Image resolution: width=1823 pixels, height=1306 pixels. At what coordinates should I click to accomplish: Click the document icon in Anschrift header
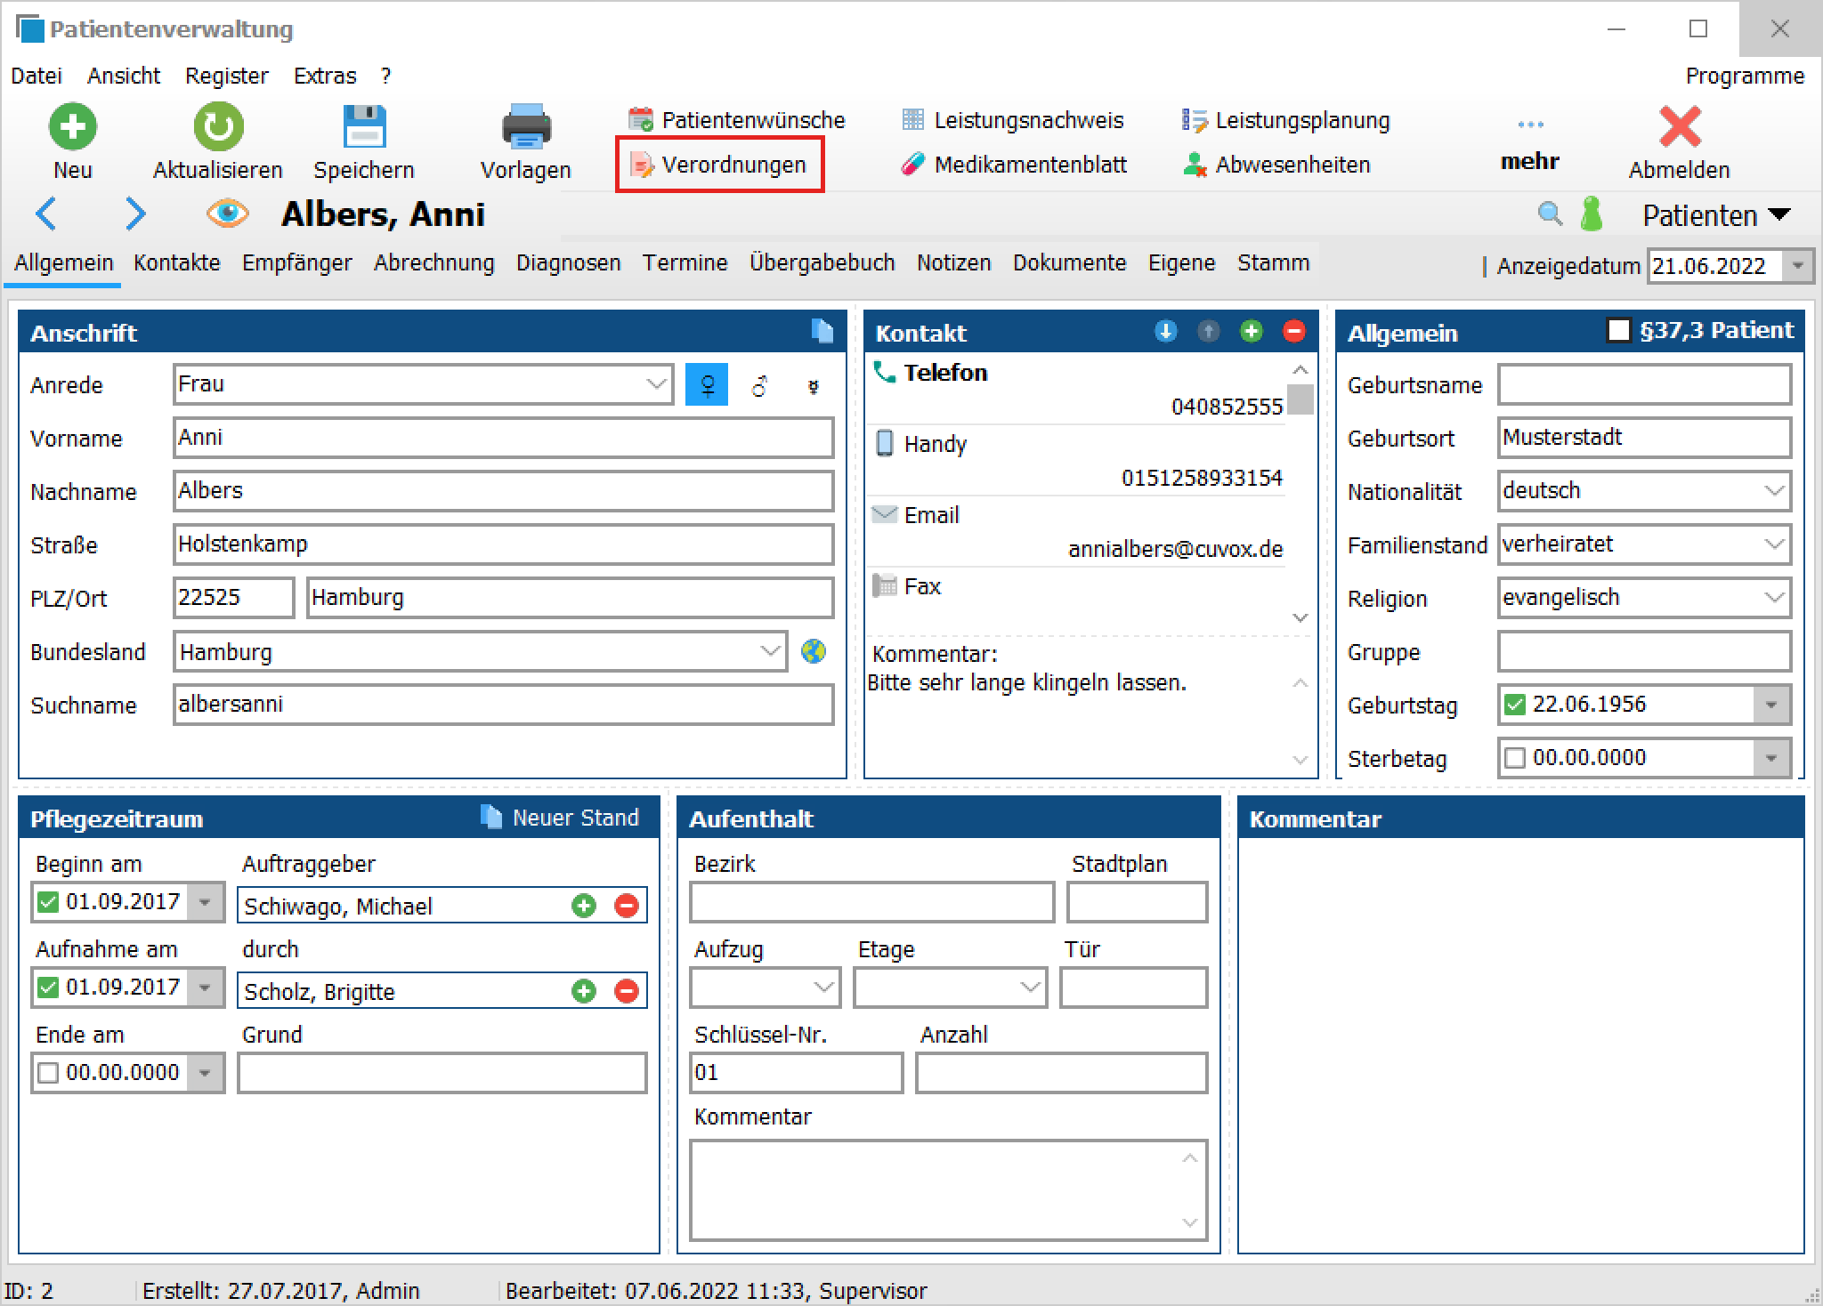coord(822,331)
